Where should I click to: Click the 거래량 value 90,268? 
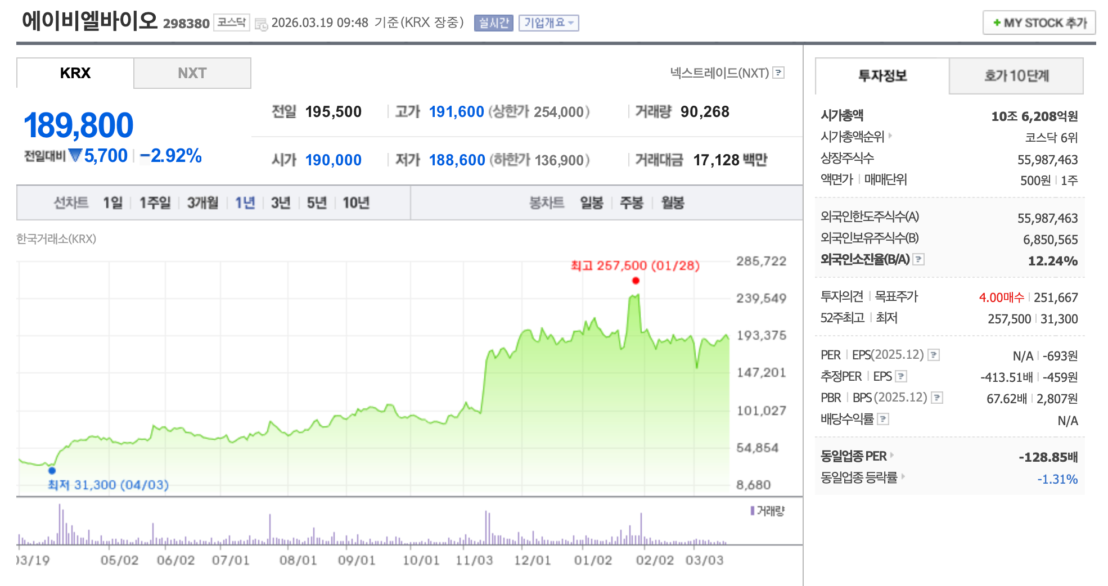[x=705, y=112]
